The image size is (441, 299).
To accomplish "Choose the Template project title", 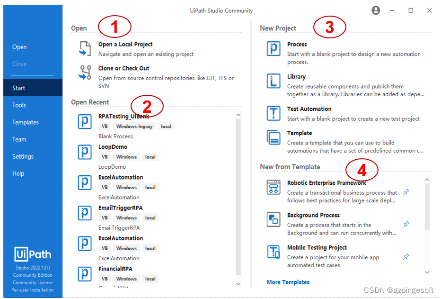I will click(300, 133).
